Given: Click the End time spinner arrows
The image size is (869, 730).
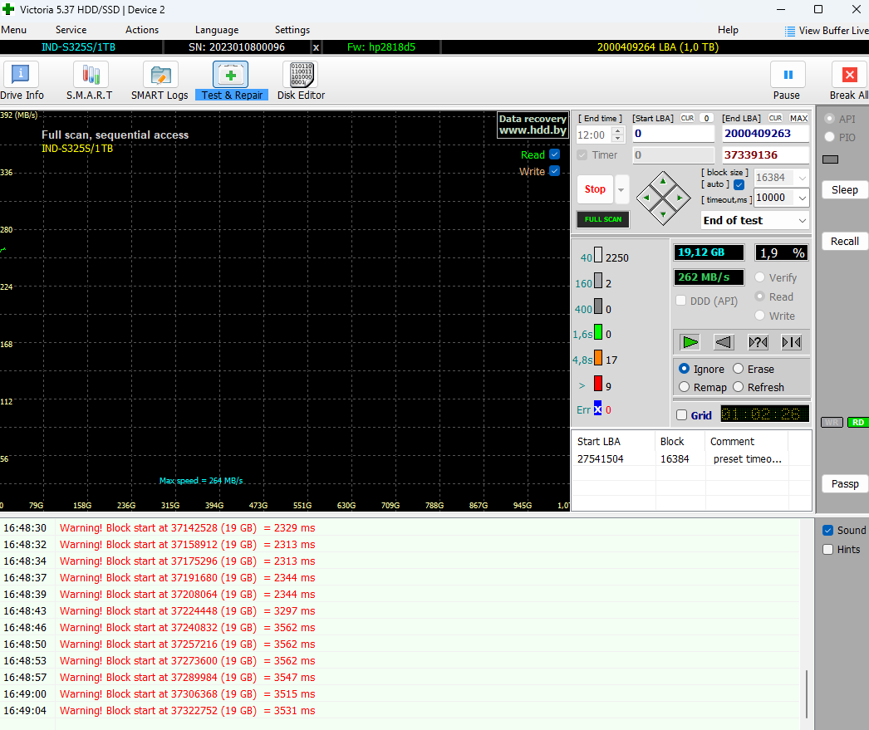Looking at the screenshot, I should point(617,135).
